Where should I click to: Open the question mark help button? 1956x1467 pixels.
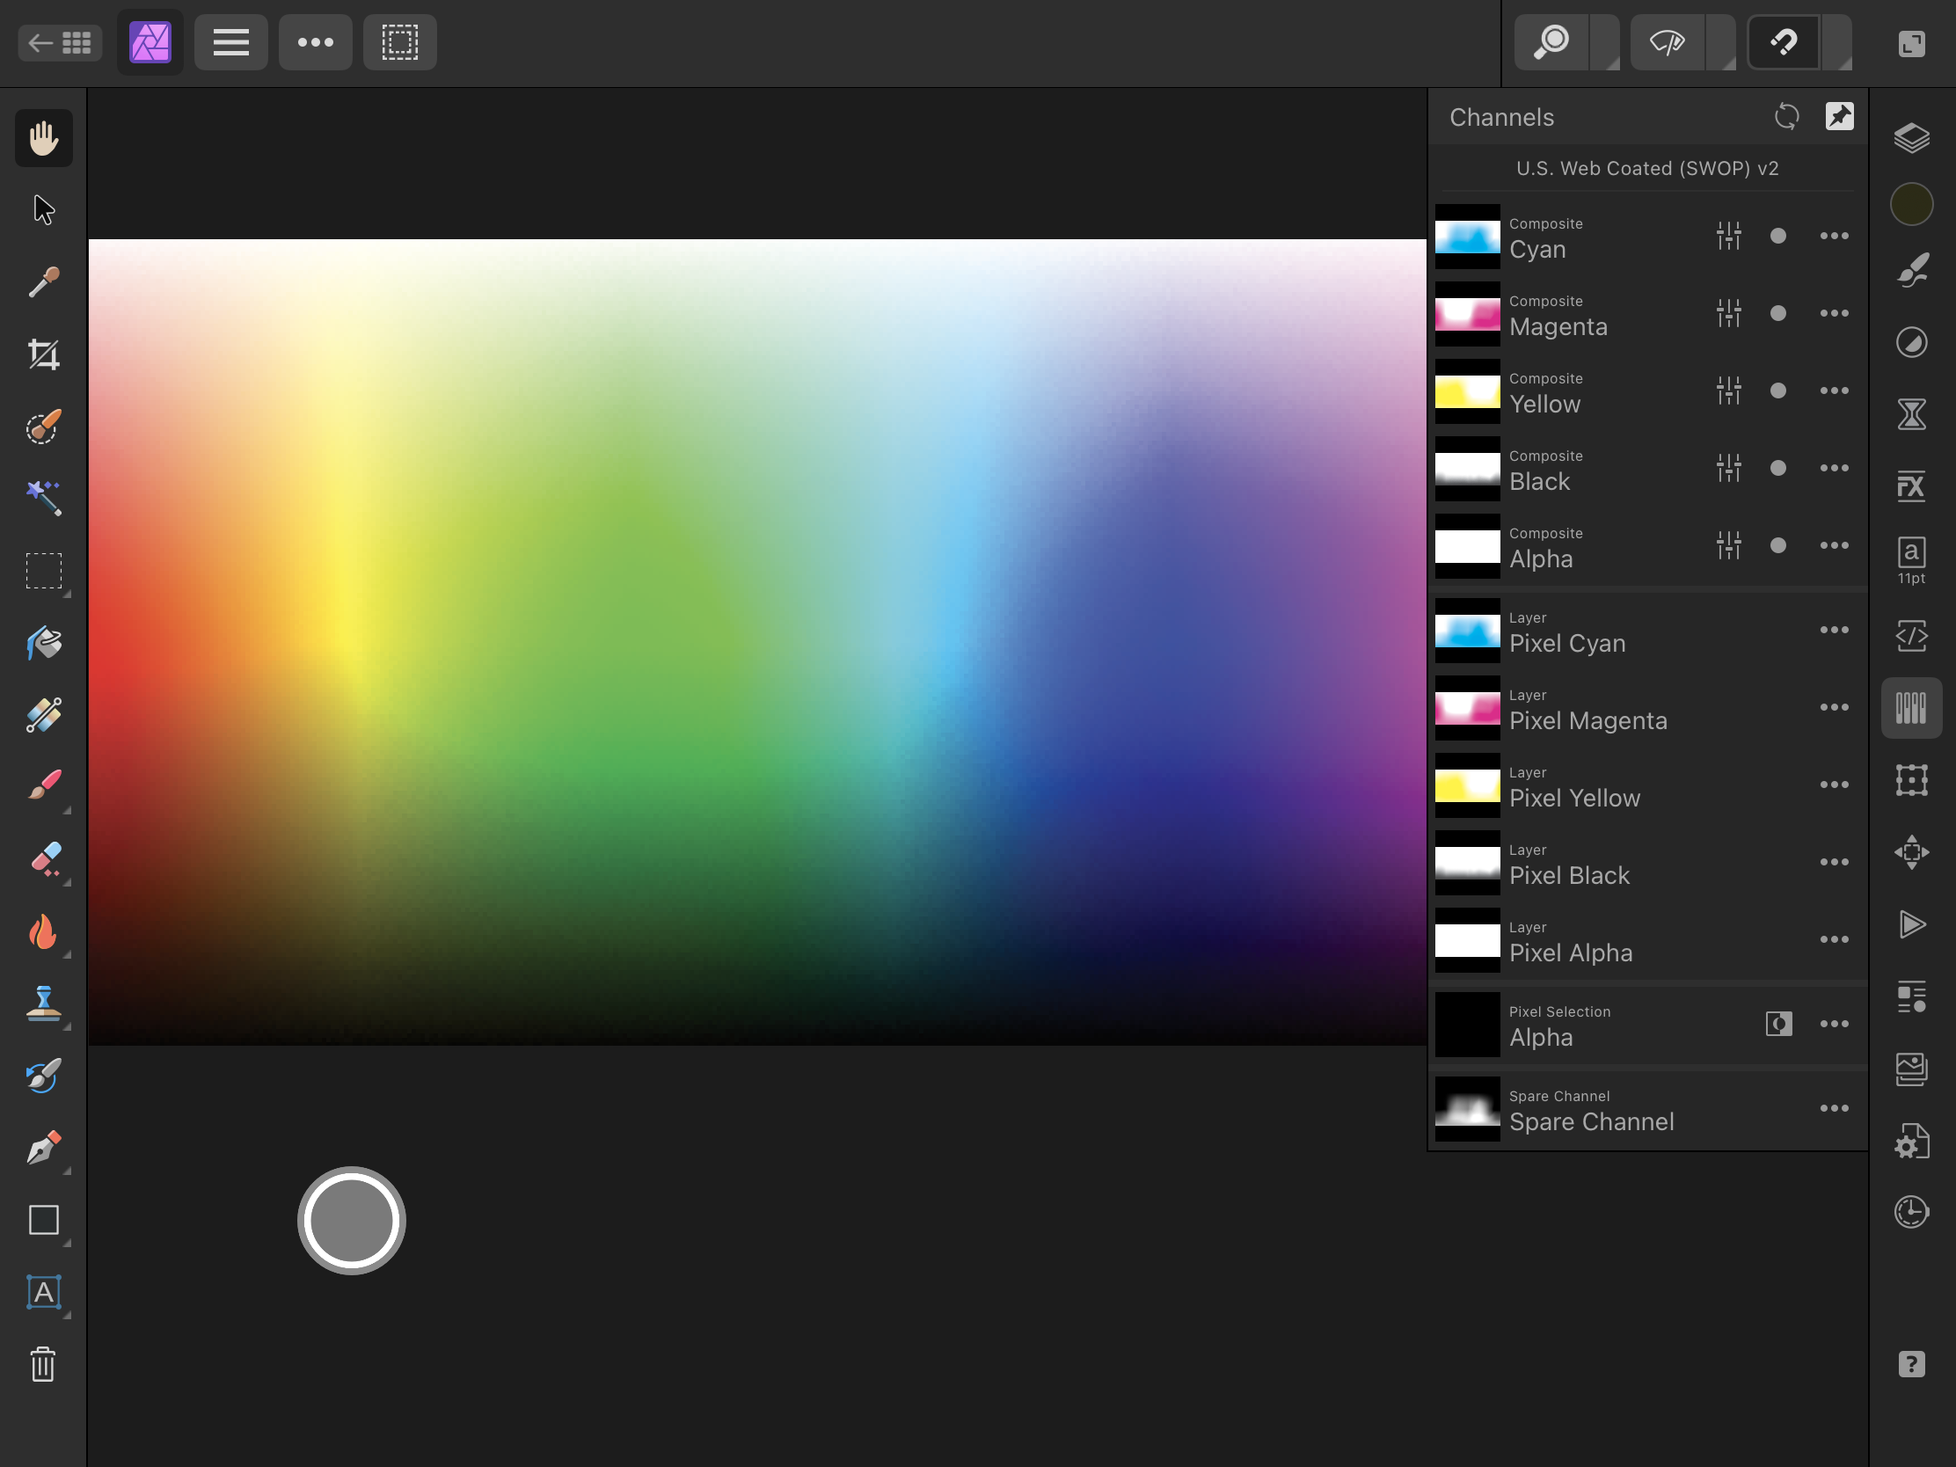1911,1364
